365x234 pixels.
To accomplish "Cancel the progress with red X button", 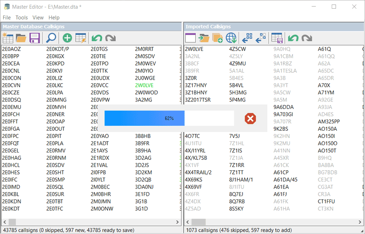I will click(250, 118).
